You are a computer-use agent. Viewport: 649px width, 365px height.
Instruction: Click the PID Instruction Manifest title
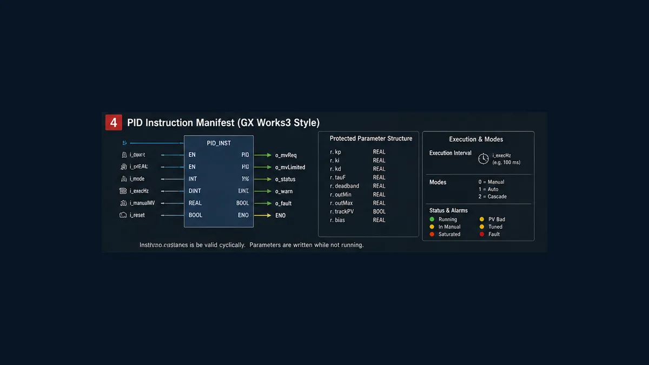(223, 123)
